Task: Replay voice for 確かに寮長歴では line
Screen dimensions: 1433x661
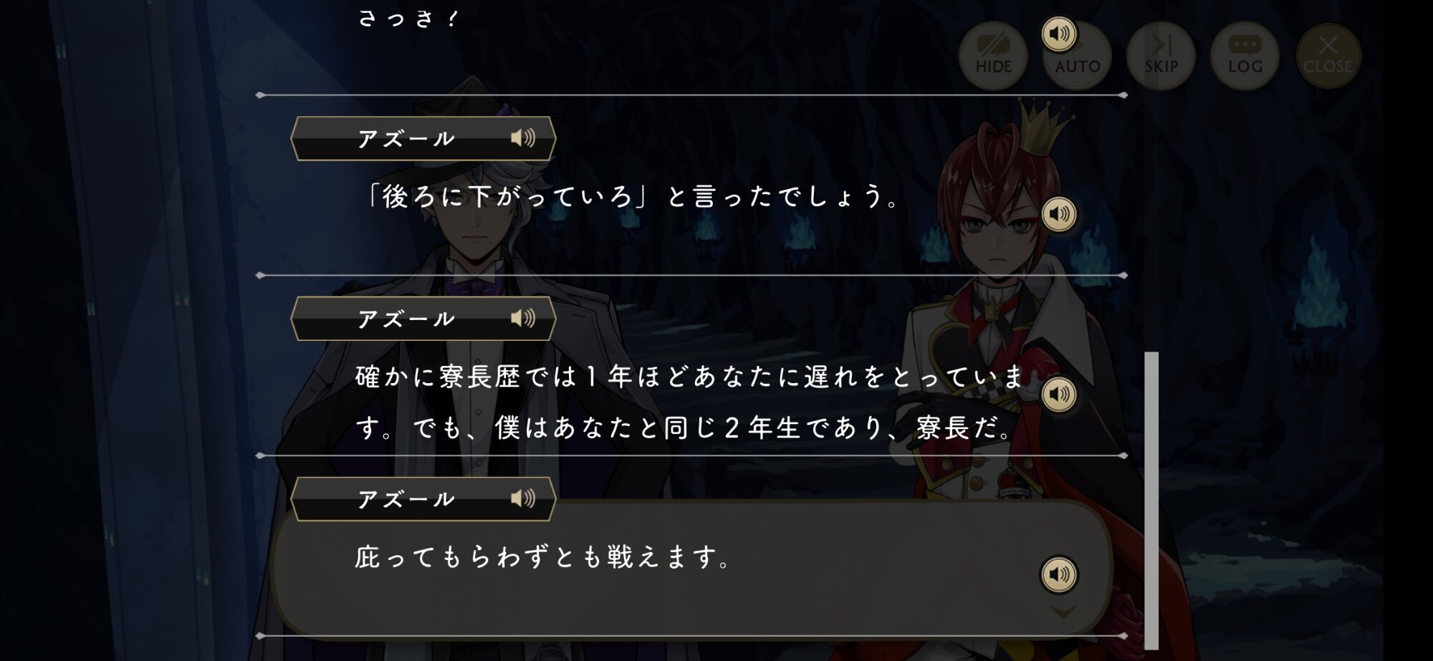Action: [x=1059, y=394]
